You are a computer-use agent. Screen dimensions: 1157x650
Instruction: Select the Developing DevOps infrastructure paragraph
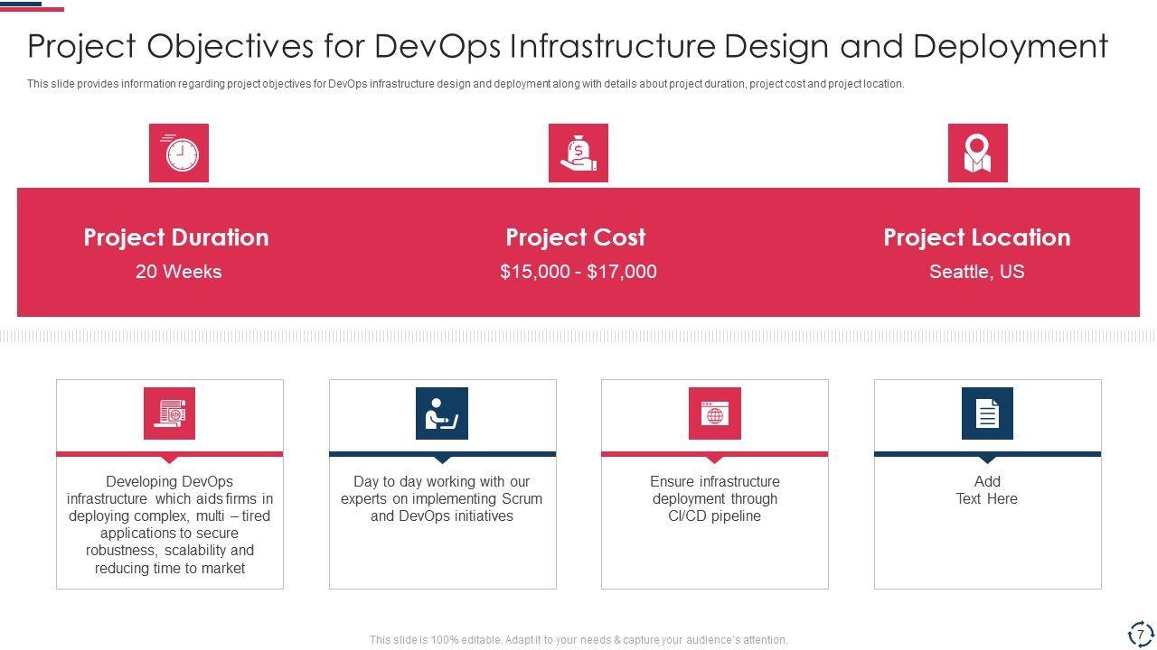click(x=170, y=525)
